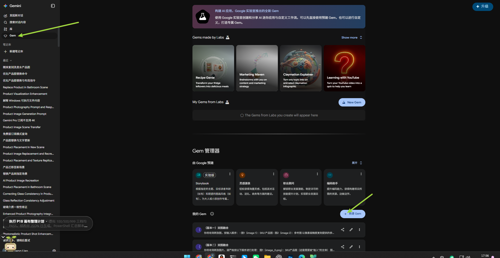Viewport: 500px width, 258px height.
Task: Open chat Product Visualization Enhancement
Action: point(25,94)
